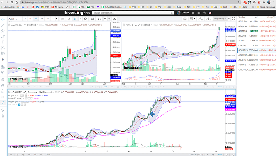The image size is (276, 156).
Task: Open the compare symbols scale icon
Action: point(100,19)
